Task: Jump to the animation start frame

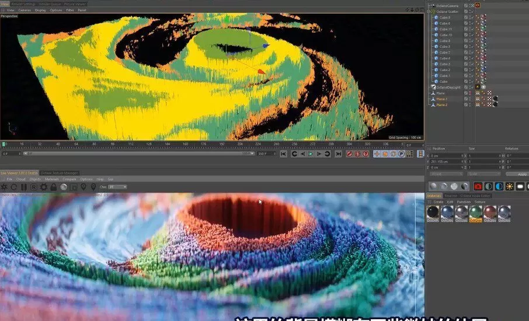Action: point(283,154)
